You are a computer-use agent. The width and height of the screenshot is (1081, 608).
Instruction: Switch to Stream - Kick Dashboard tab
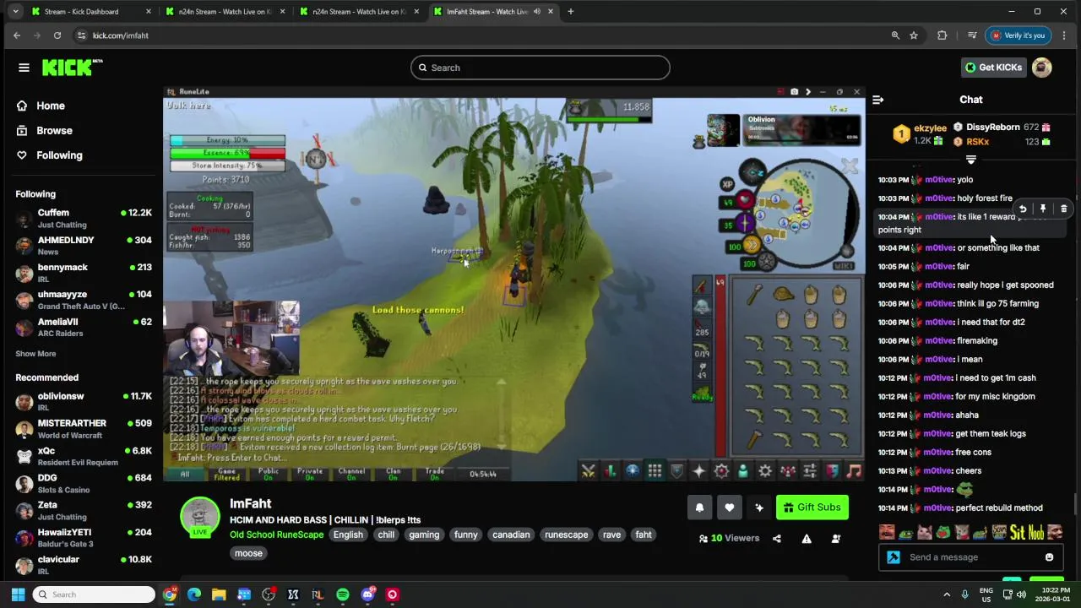tap(90, 12)
